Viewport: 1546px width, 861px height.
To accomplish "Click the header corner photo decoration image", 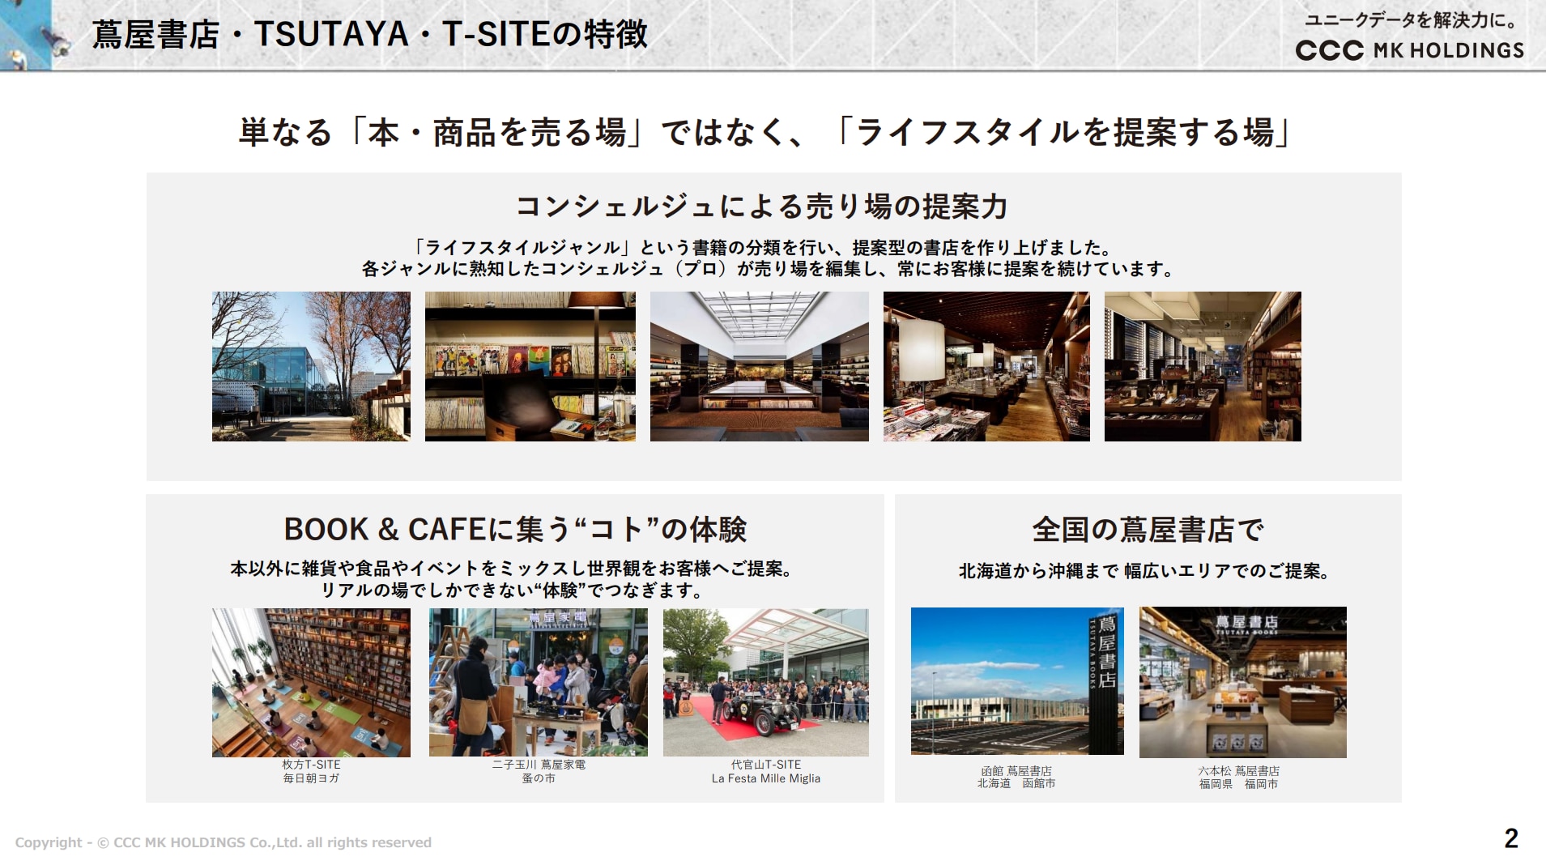I will [36, 35].
